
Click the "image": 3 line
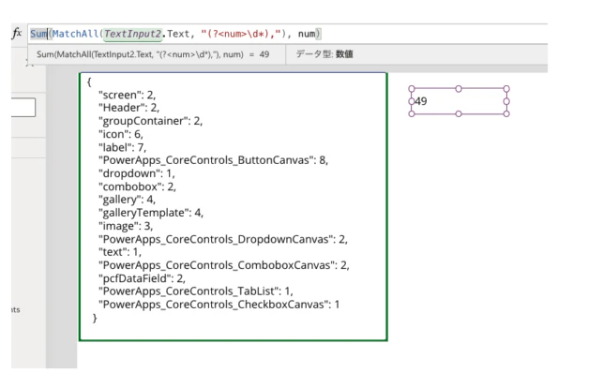[x=126, y=226]
